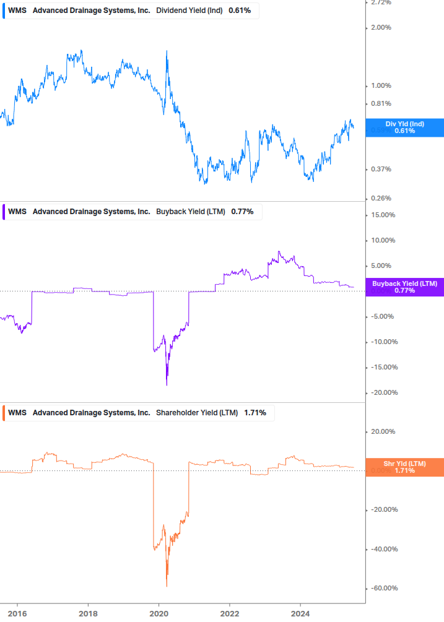Image resolution: width=444 pixels, height=622 pixels.
Task: Select the orange Shareholder Yield color bar
Action: pyautogui.click(x=4, y=413)
